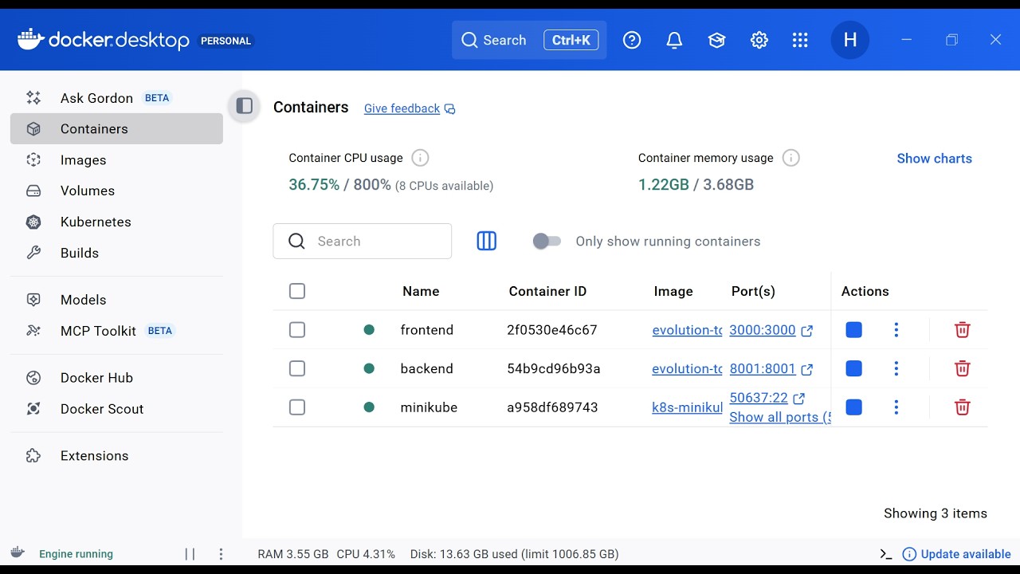This screenshot has width=1020, height=574.
Task: Open more actions for backend container
Action: coord(896,368)
